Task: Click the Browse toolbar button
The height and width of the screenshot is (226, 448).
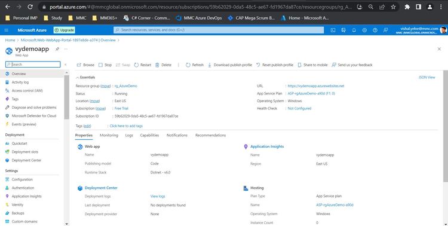Action: (85, 65)
